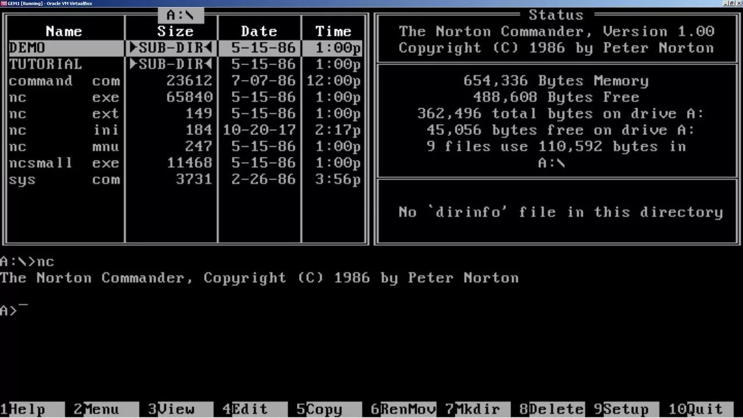Click the 488,608 Bytes Free line
Viewport: 743px width, 418px height.
pyautogui.click(x=556, y=97)
